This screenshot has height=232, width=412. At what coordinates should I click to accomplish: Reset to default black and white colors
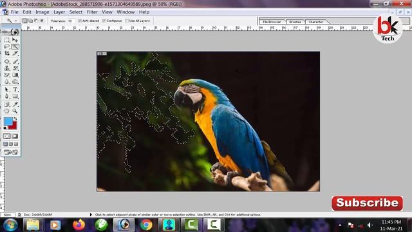(5, 128)
